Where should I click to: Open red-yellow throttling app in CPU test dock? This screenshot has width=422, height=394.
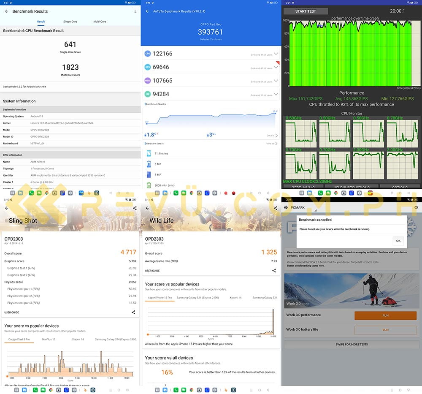pyautogui.click(x=371, y=193)
